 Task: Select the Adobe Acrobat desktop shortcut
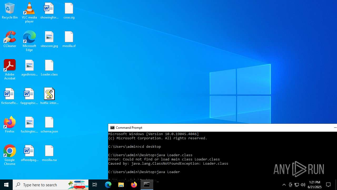pos(10,70)
